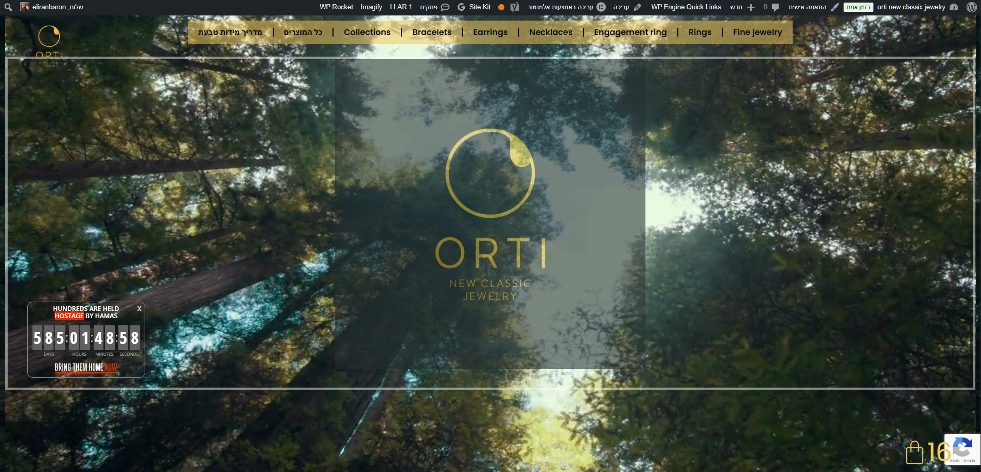
Task: Click the customize paintbrush icon
Action: tap(834, 7)
